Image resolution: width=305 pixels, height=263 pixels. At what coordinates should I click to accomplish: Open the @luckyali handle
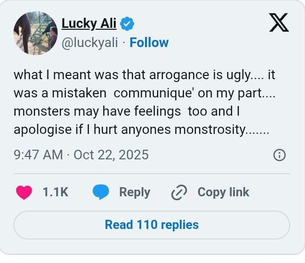tap(91, 43)
